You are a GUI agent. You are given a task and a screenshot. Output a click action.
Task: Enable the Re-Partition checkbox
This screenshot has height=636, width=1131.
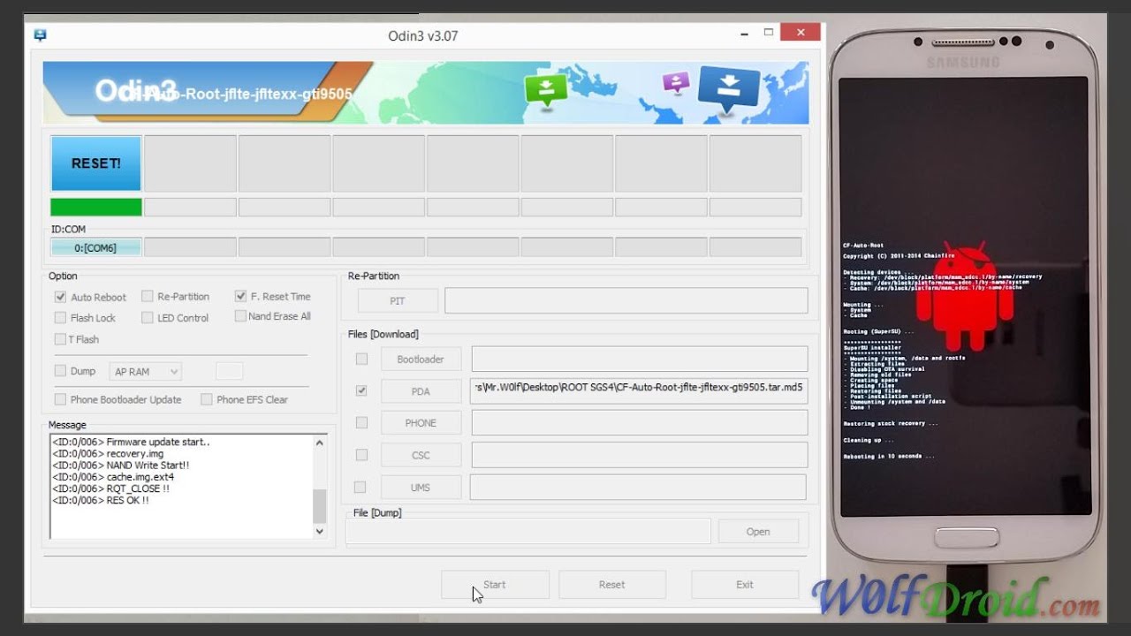pyautogui.click(x=148, y=296)
